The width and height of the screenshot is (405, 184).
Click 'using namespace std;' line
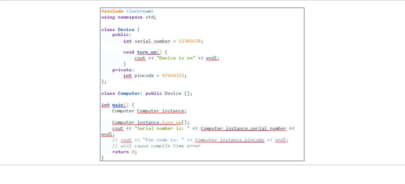pyautogui.click(x=129, y=17)
